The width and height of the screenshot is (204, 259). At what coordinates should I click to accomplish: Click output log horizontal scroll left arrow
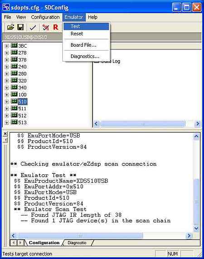tap(14, 235)
